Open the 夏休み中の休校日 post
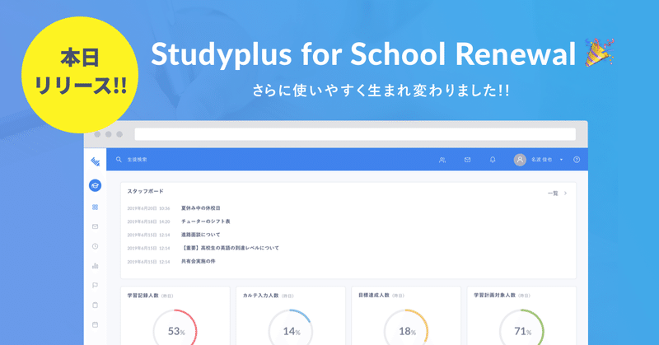 pyautogui.click(x=200, y=208)
